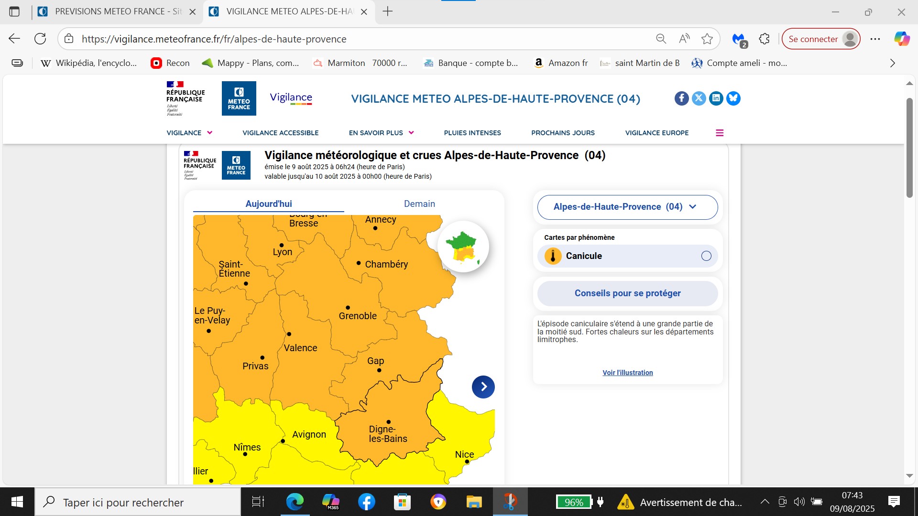Share page via Facebook icon
The image size is (918, 516).
tap(681, 98)
